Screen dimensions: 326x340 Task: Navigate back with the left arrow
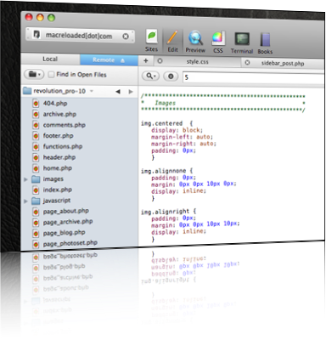[x=118, y=92]
